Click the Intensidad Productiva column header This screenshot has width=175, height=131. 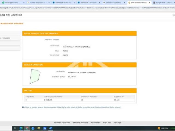[x=89, y=97]
